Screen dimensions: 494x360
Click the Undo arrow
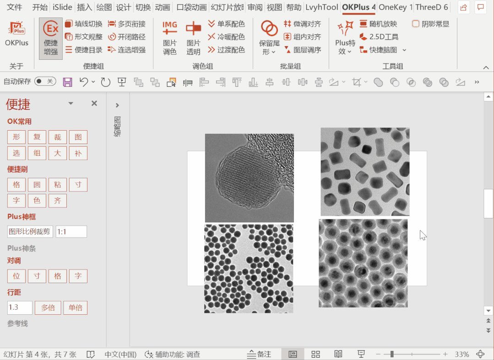click(83, 82)
